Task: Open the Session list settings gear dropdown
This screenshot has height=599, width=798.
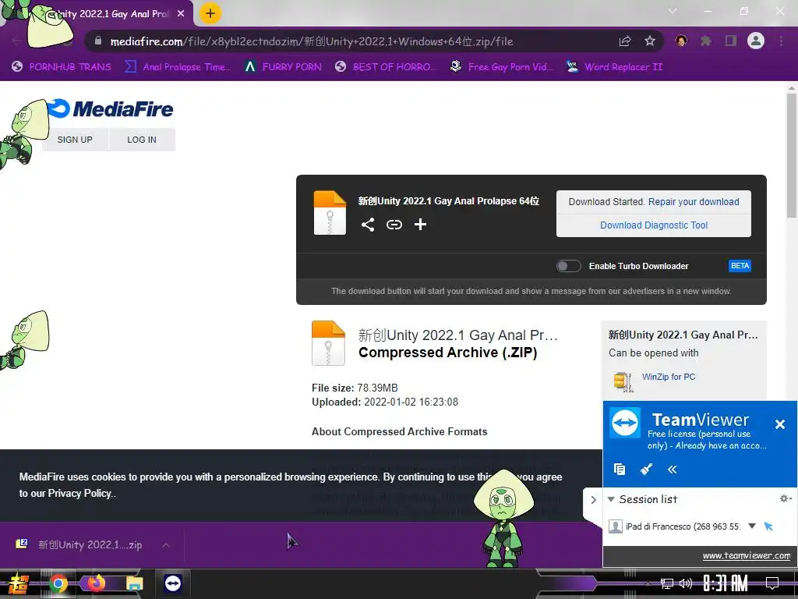Action: 786,498
